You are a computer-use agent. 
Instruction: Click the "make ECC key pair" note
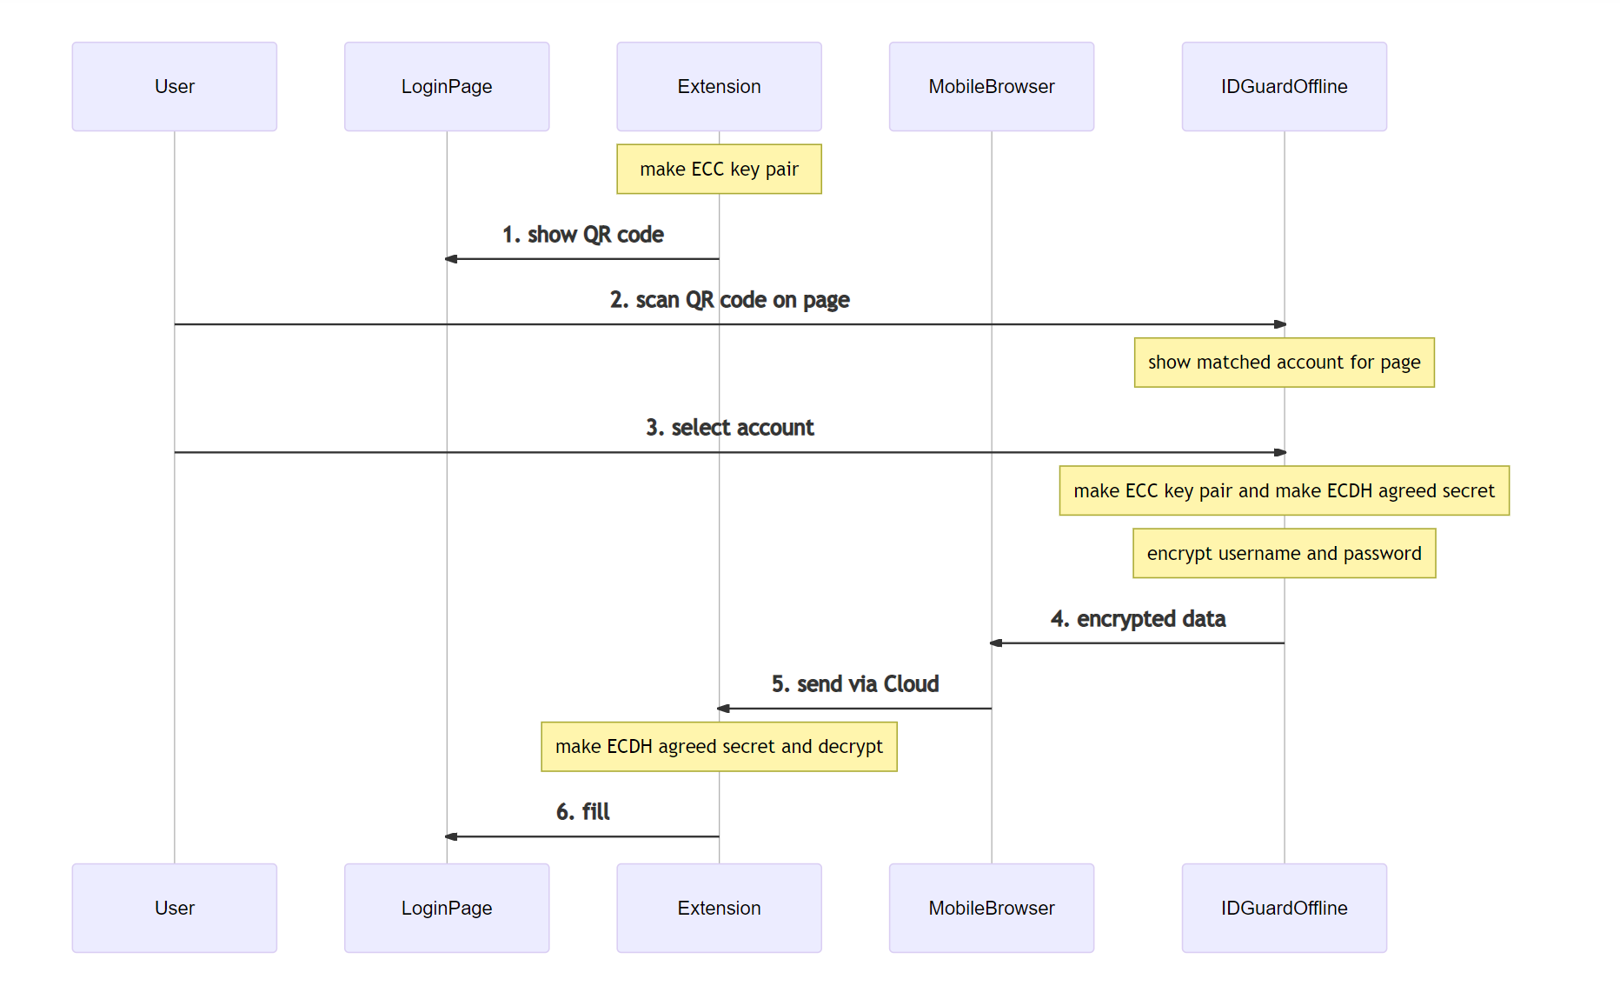pos(719,169)
